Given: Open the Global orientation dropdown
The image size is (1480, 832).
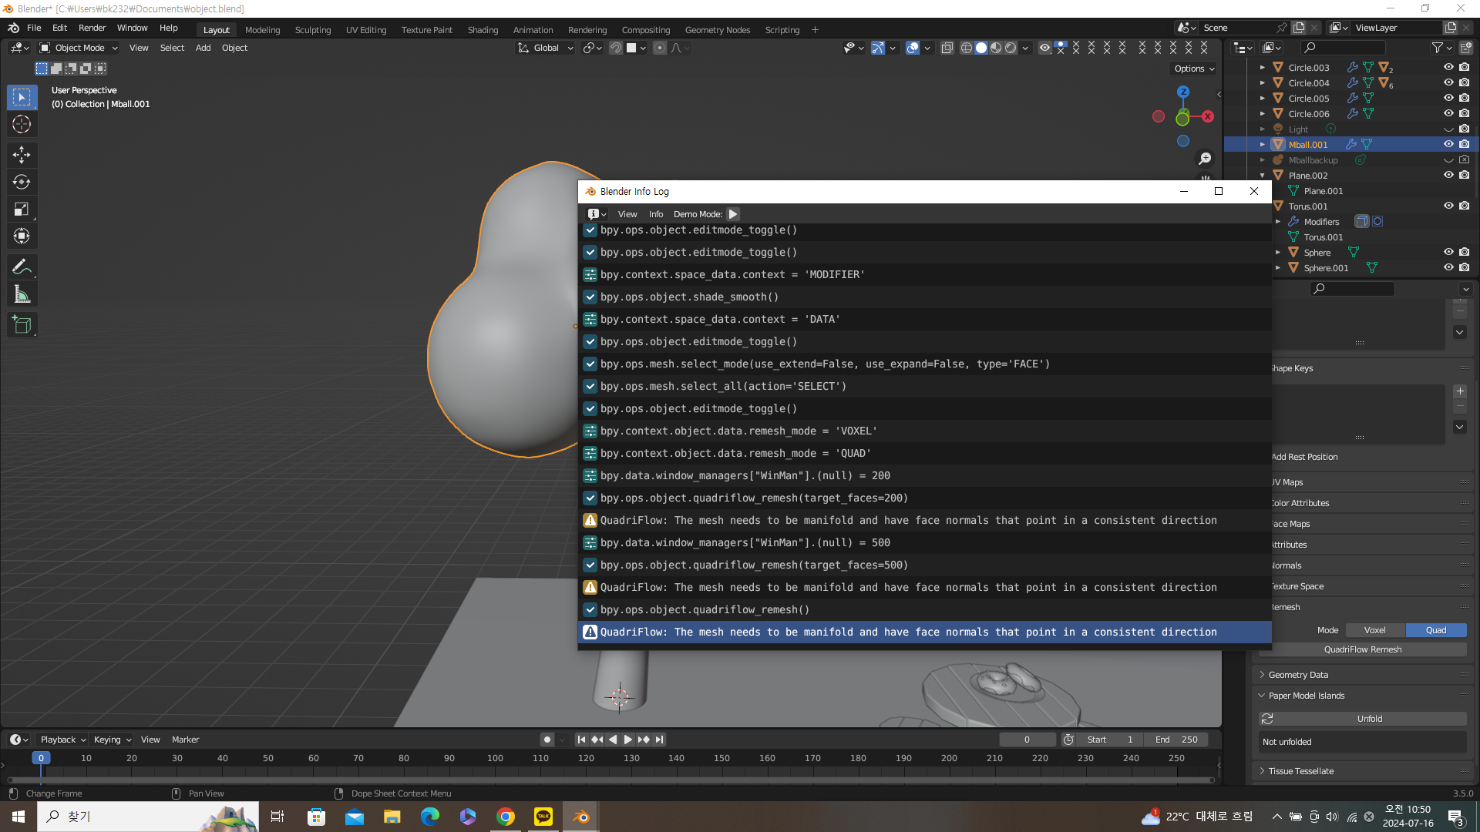Looking at the screenshot, I should 546,48.
